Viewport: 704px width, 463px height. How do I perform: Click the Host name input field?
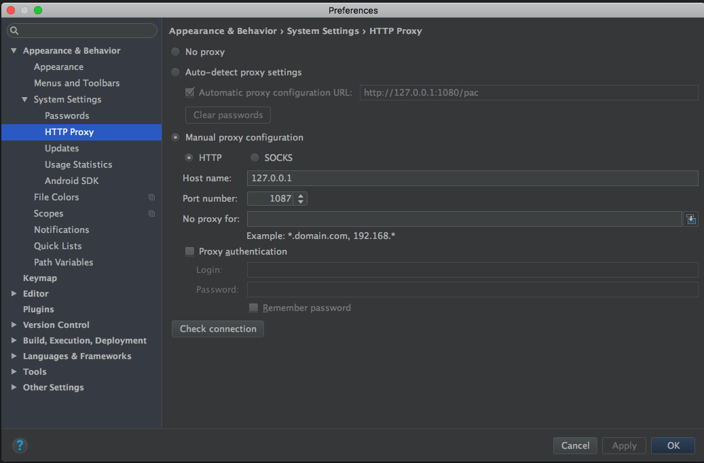[473, 179]
